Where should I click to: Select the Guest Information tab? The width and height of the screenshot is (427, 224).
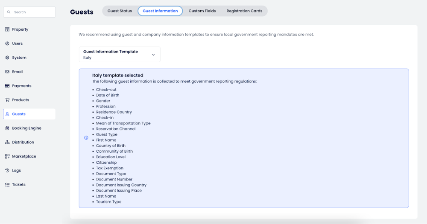click(x=160, y=11)
